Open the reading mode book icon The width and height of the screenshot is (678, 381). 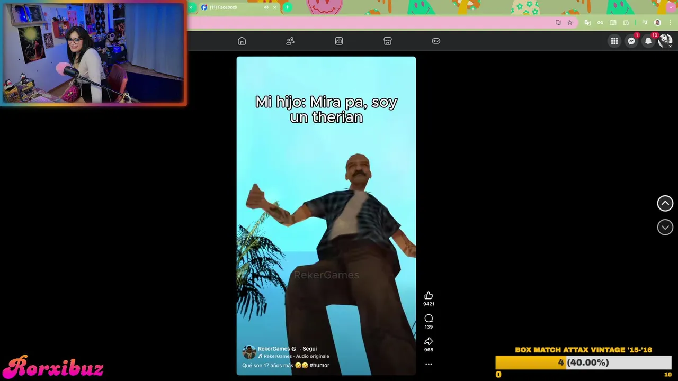click(x=613, y=23)
